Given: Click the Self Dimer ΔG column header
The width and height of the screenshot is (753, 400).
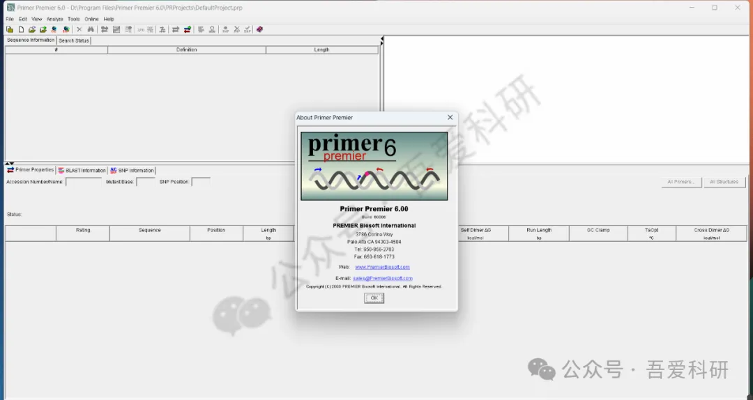Looking at the screenshot, I should [x=482, y=233].
